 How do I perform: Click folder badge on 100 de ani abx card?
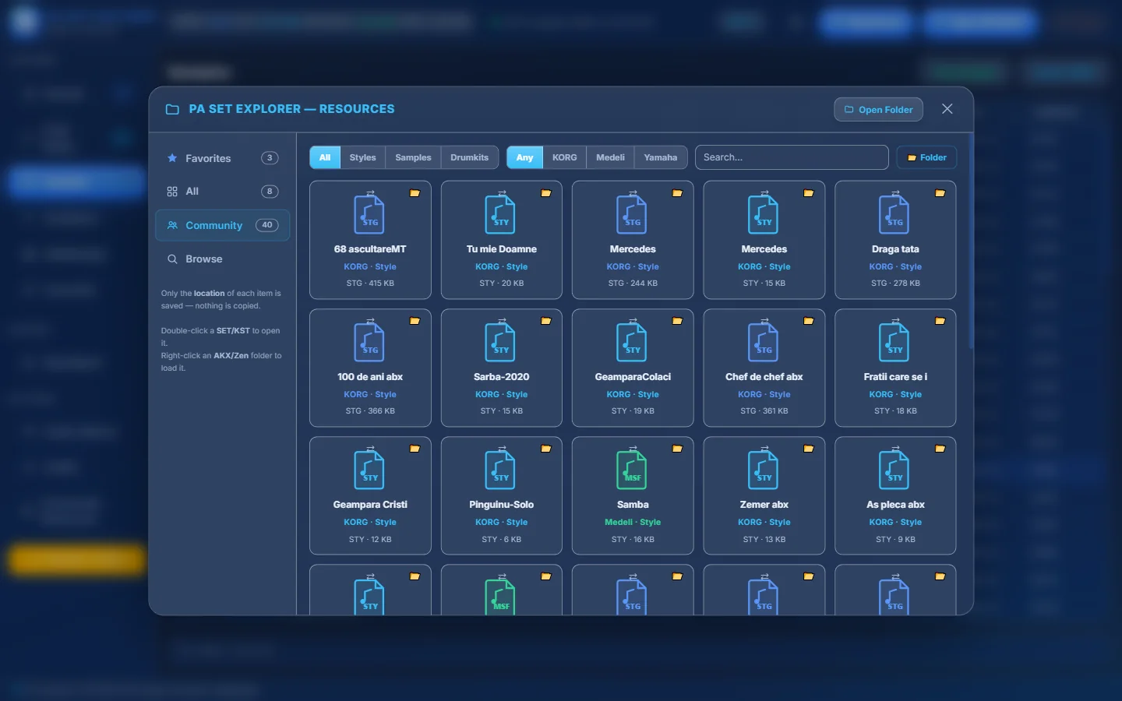(x=415, y=321)
